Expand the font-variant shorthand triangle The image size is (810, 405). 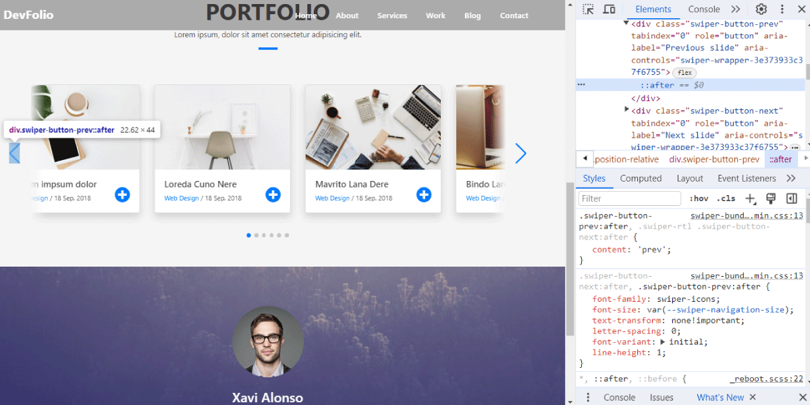663,342
